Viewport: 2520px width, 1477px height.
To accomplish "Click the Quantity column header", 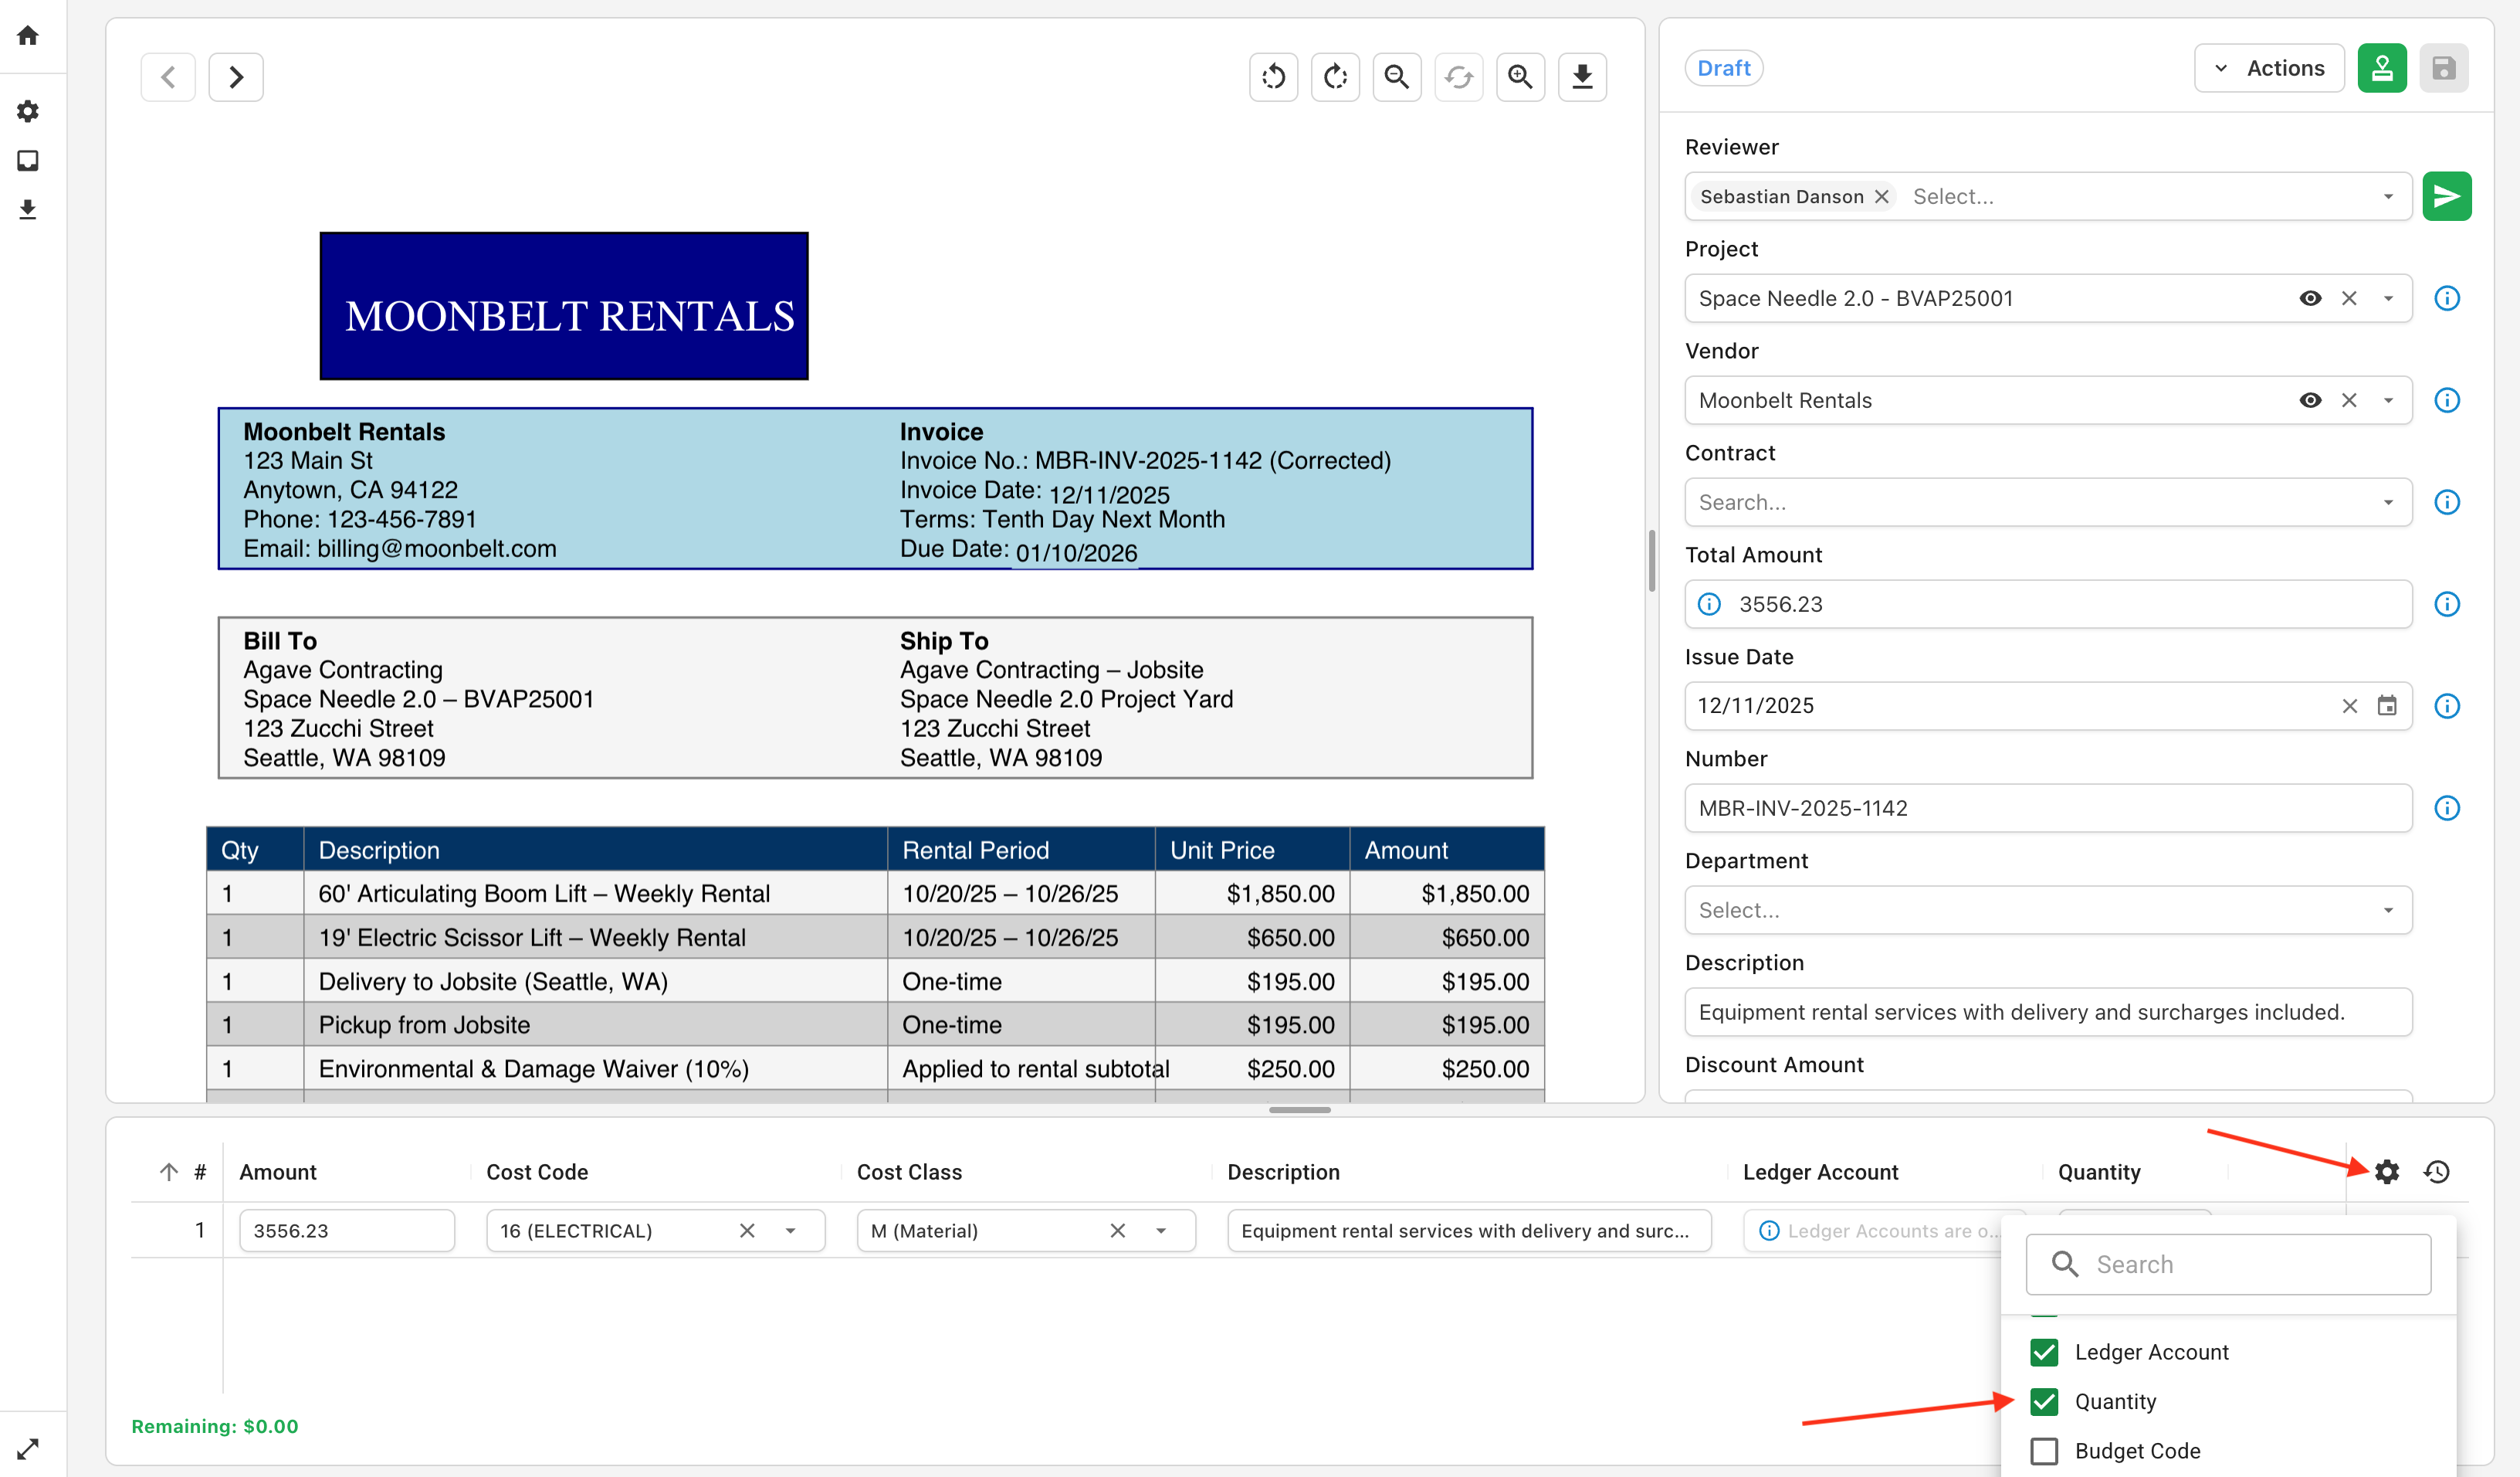I will [2099, 1172].
